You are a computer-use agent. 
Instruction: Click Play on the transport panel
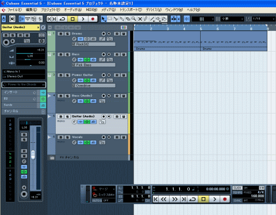point(214,200)
